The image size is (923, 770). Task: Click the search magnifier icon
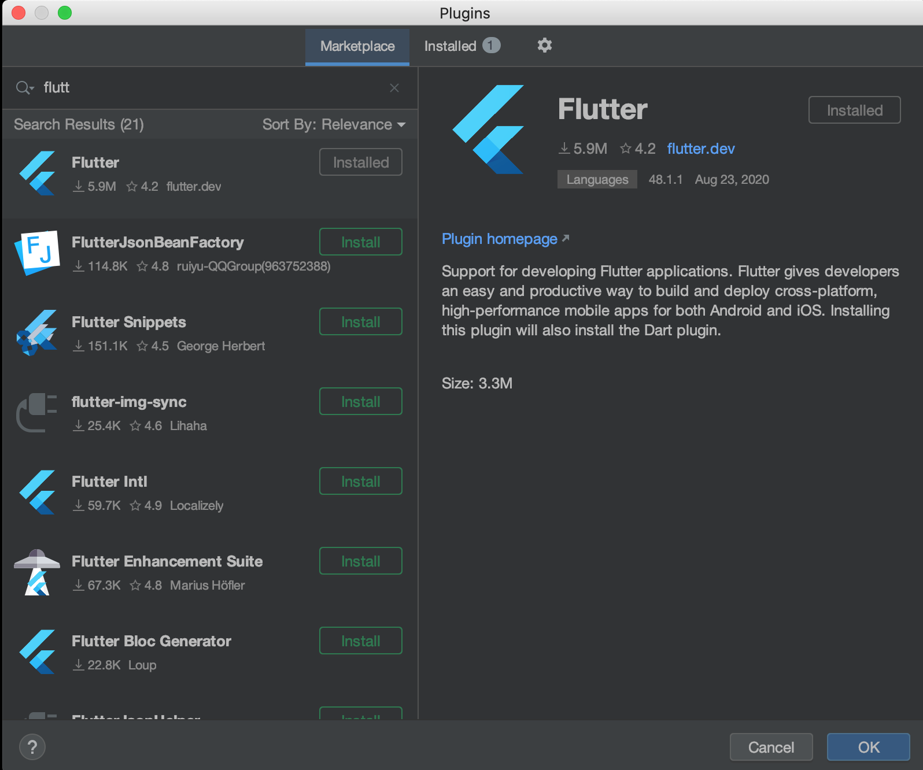coord(24,88)
